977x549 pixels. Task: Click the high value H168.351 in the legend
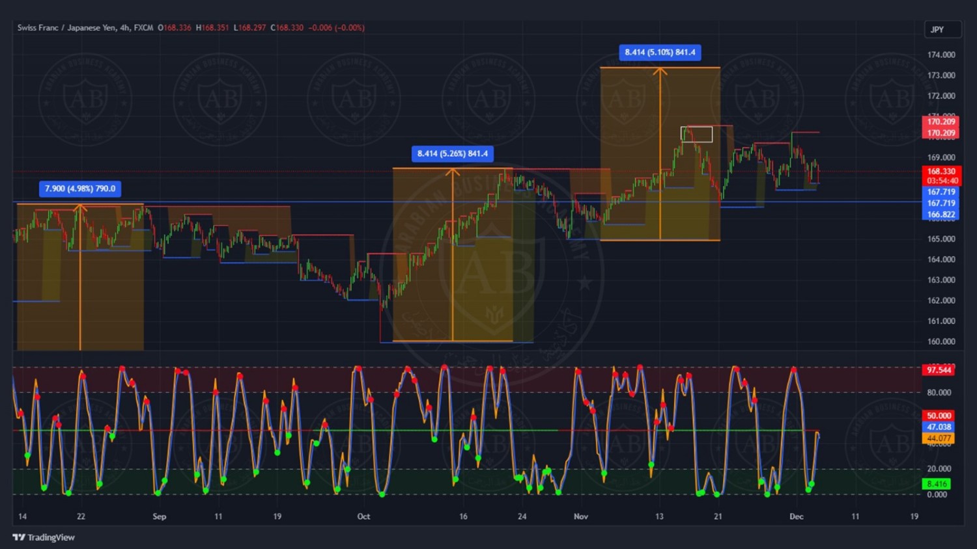tap(212, 28)
